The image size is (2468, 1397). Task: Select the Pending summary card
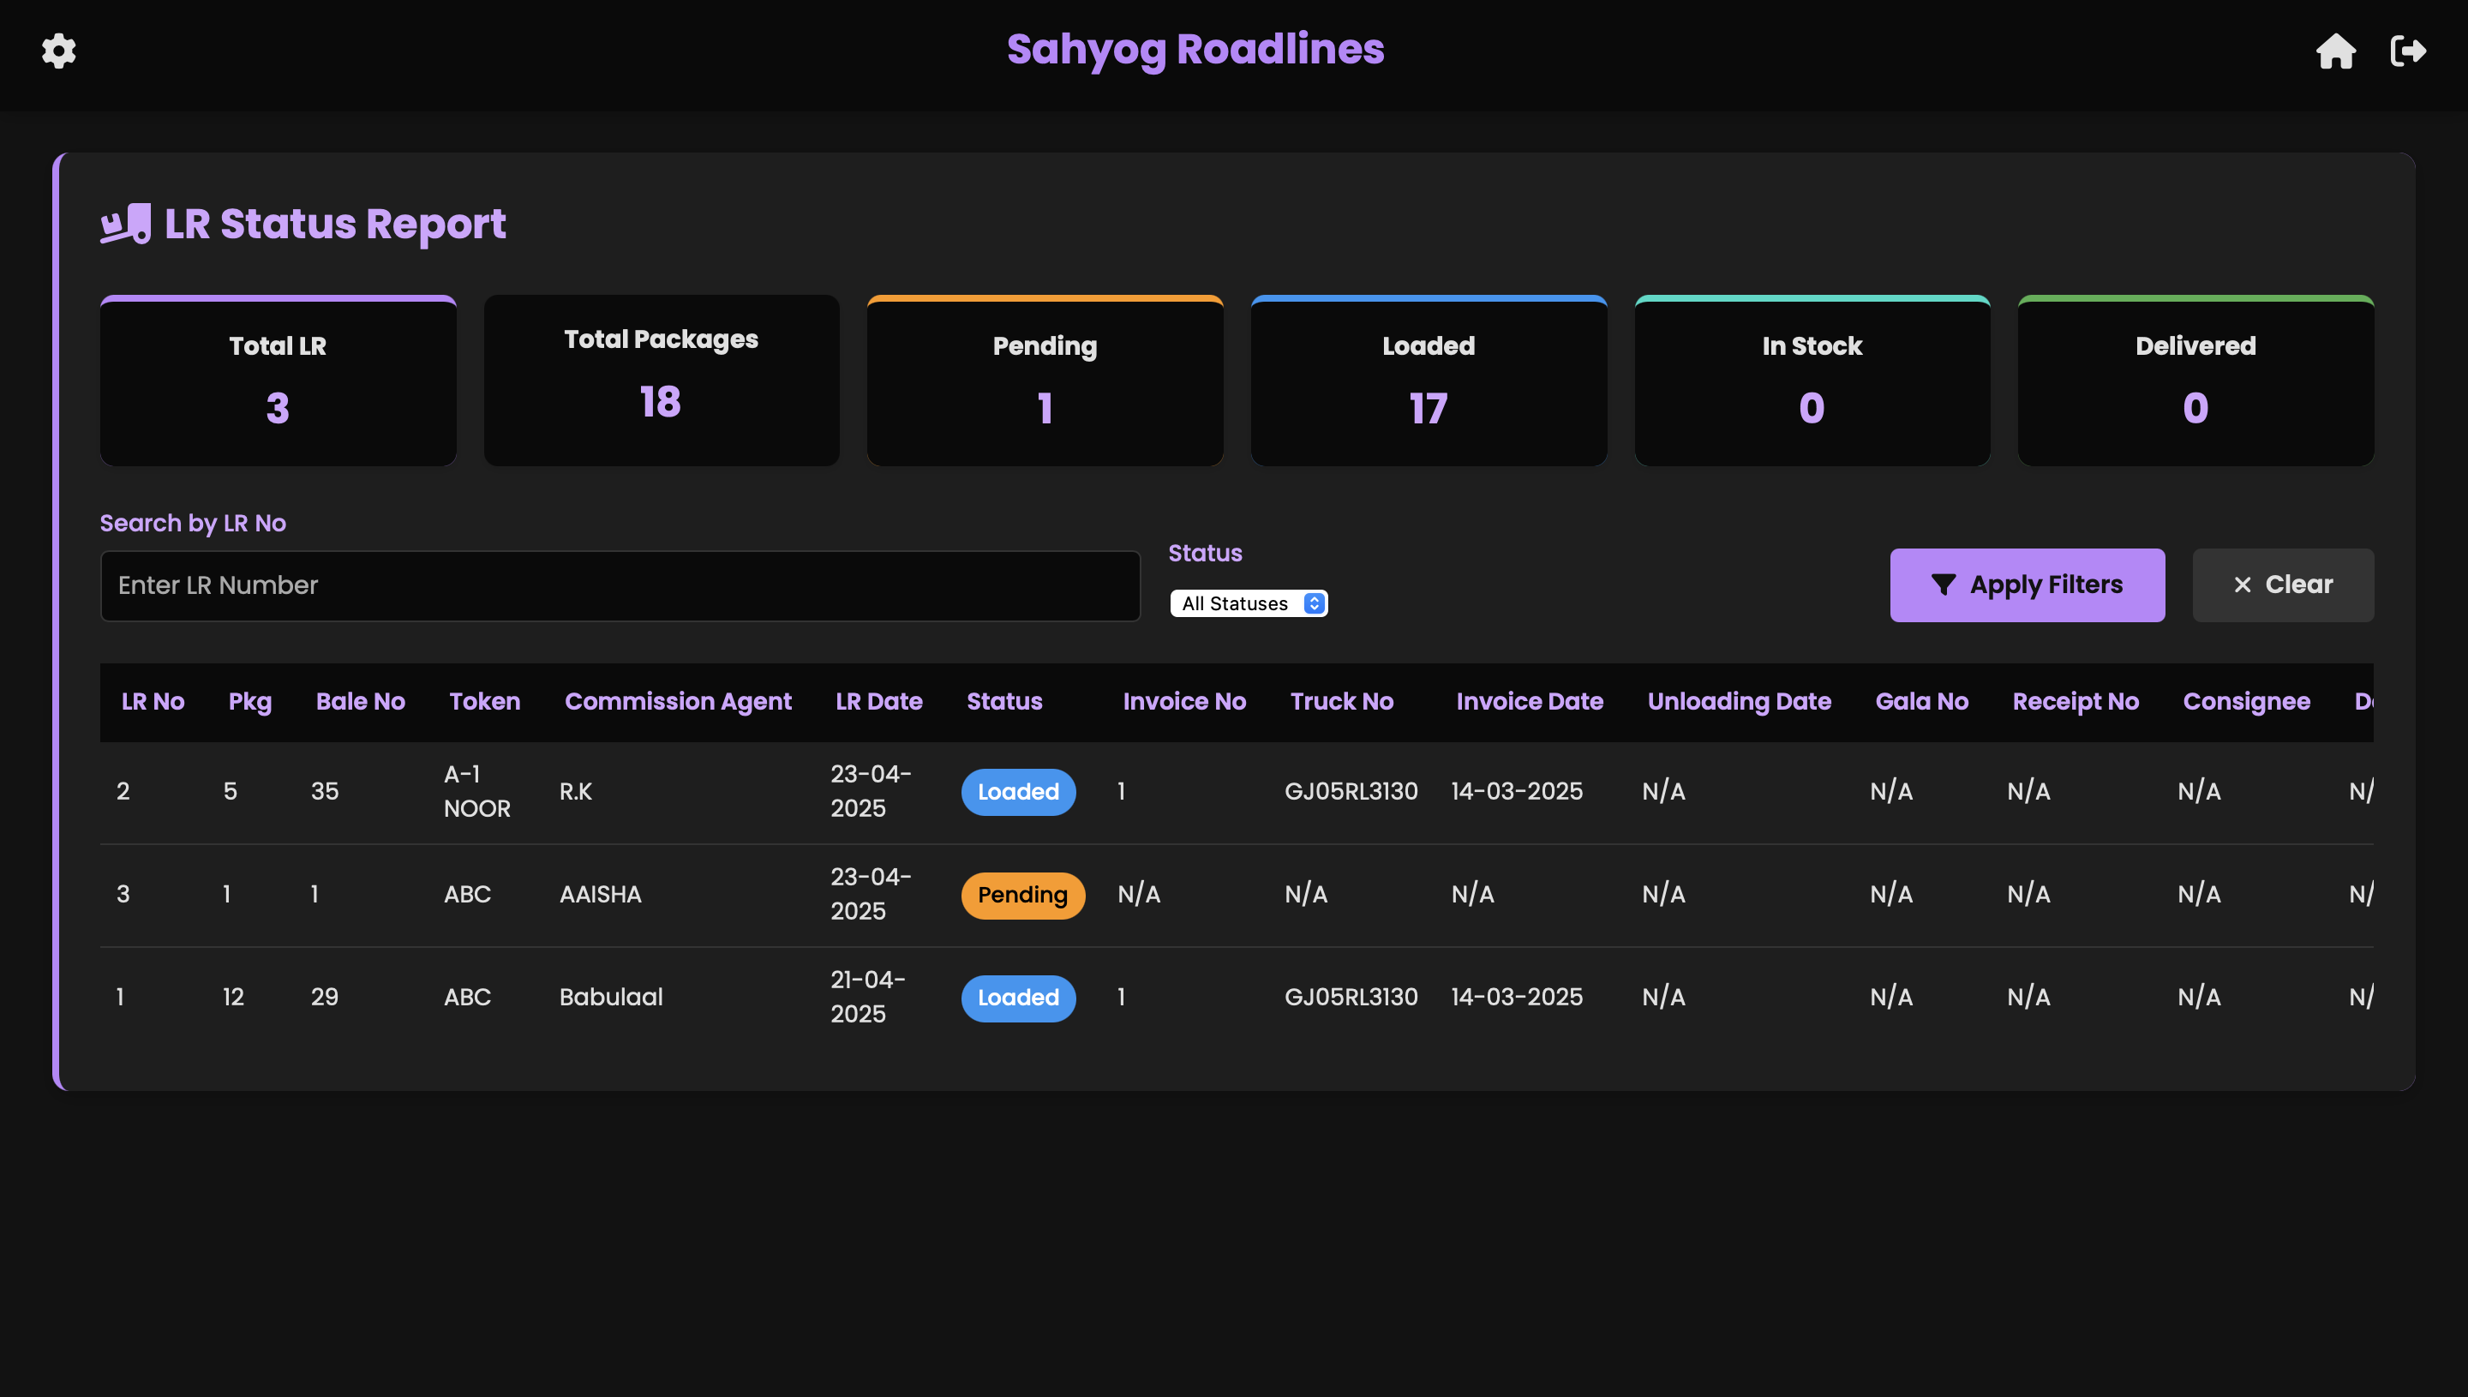click(x=1045, y=381)
